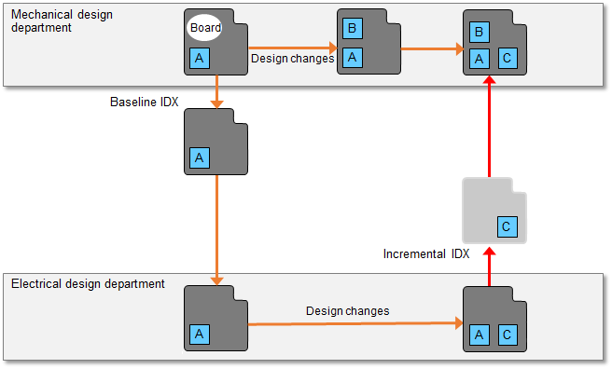The image size is (612, 369).
Task: Select component A in the Baseline IDX board
Action: coord(200,157)
